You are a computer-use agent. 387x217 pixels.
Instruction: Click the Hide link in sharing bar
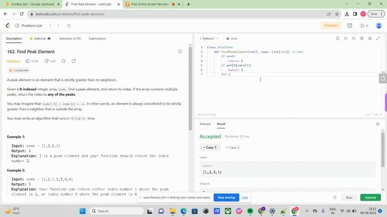pos(244,198)
